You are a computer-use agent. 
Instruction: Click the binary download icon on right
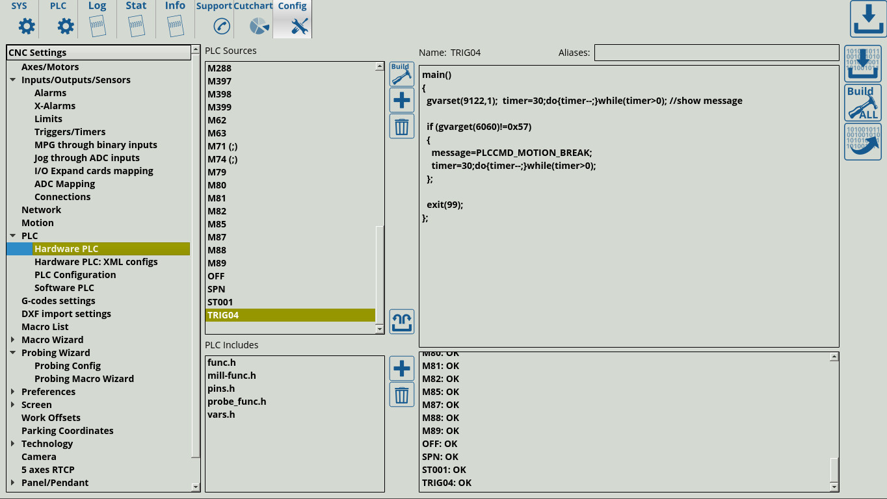[862, 64]
